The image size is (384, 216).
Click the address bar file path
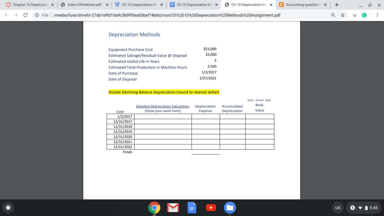[x=167, y=15]
